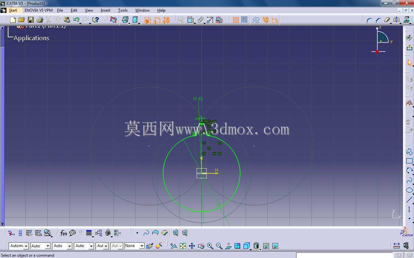The image size is (414, 258).
Task: Select the Profile tool on right toolbar
Action: [409, 151]
